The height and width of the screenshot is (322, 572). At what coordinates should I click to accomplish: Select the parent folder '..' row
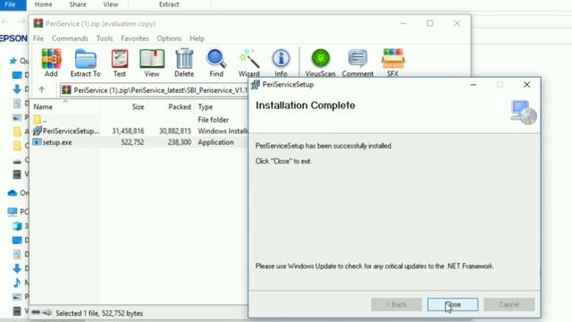coord(139,119)
